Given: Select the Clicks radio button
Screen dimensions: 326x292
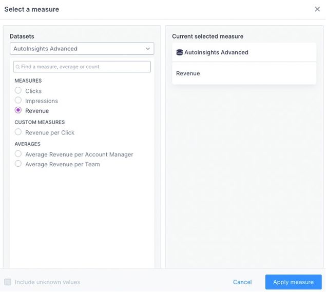Looking at the screenshot, I should pyautogui.click(x=18, y=90).
